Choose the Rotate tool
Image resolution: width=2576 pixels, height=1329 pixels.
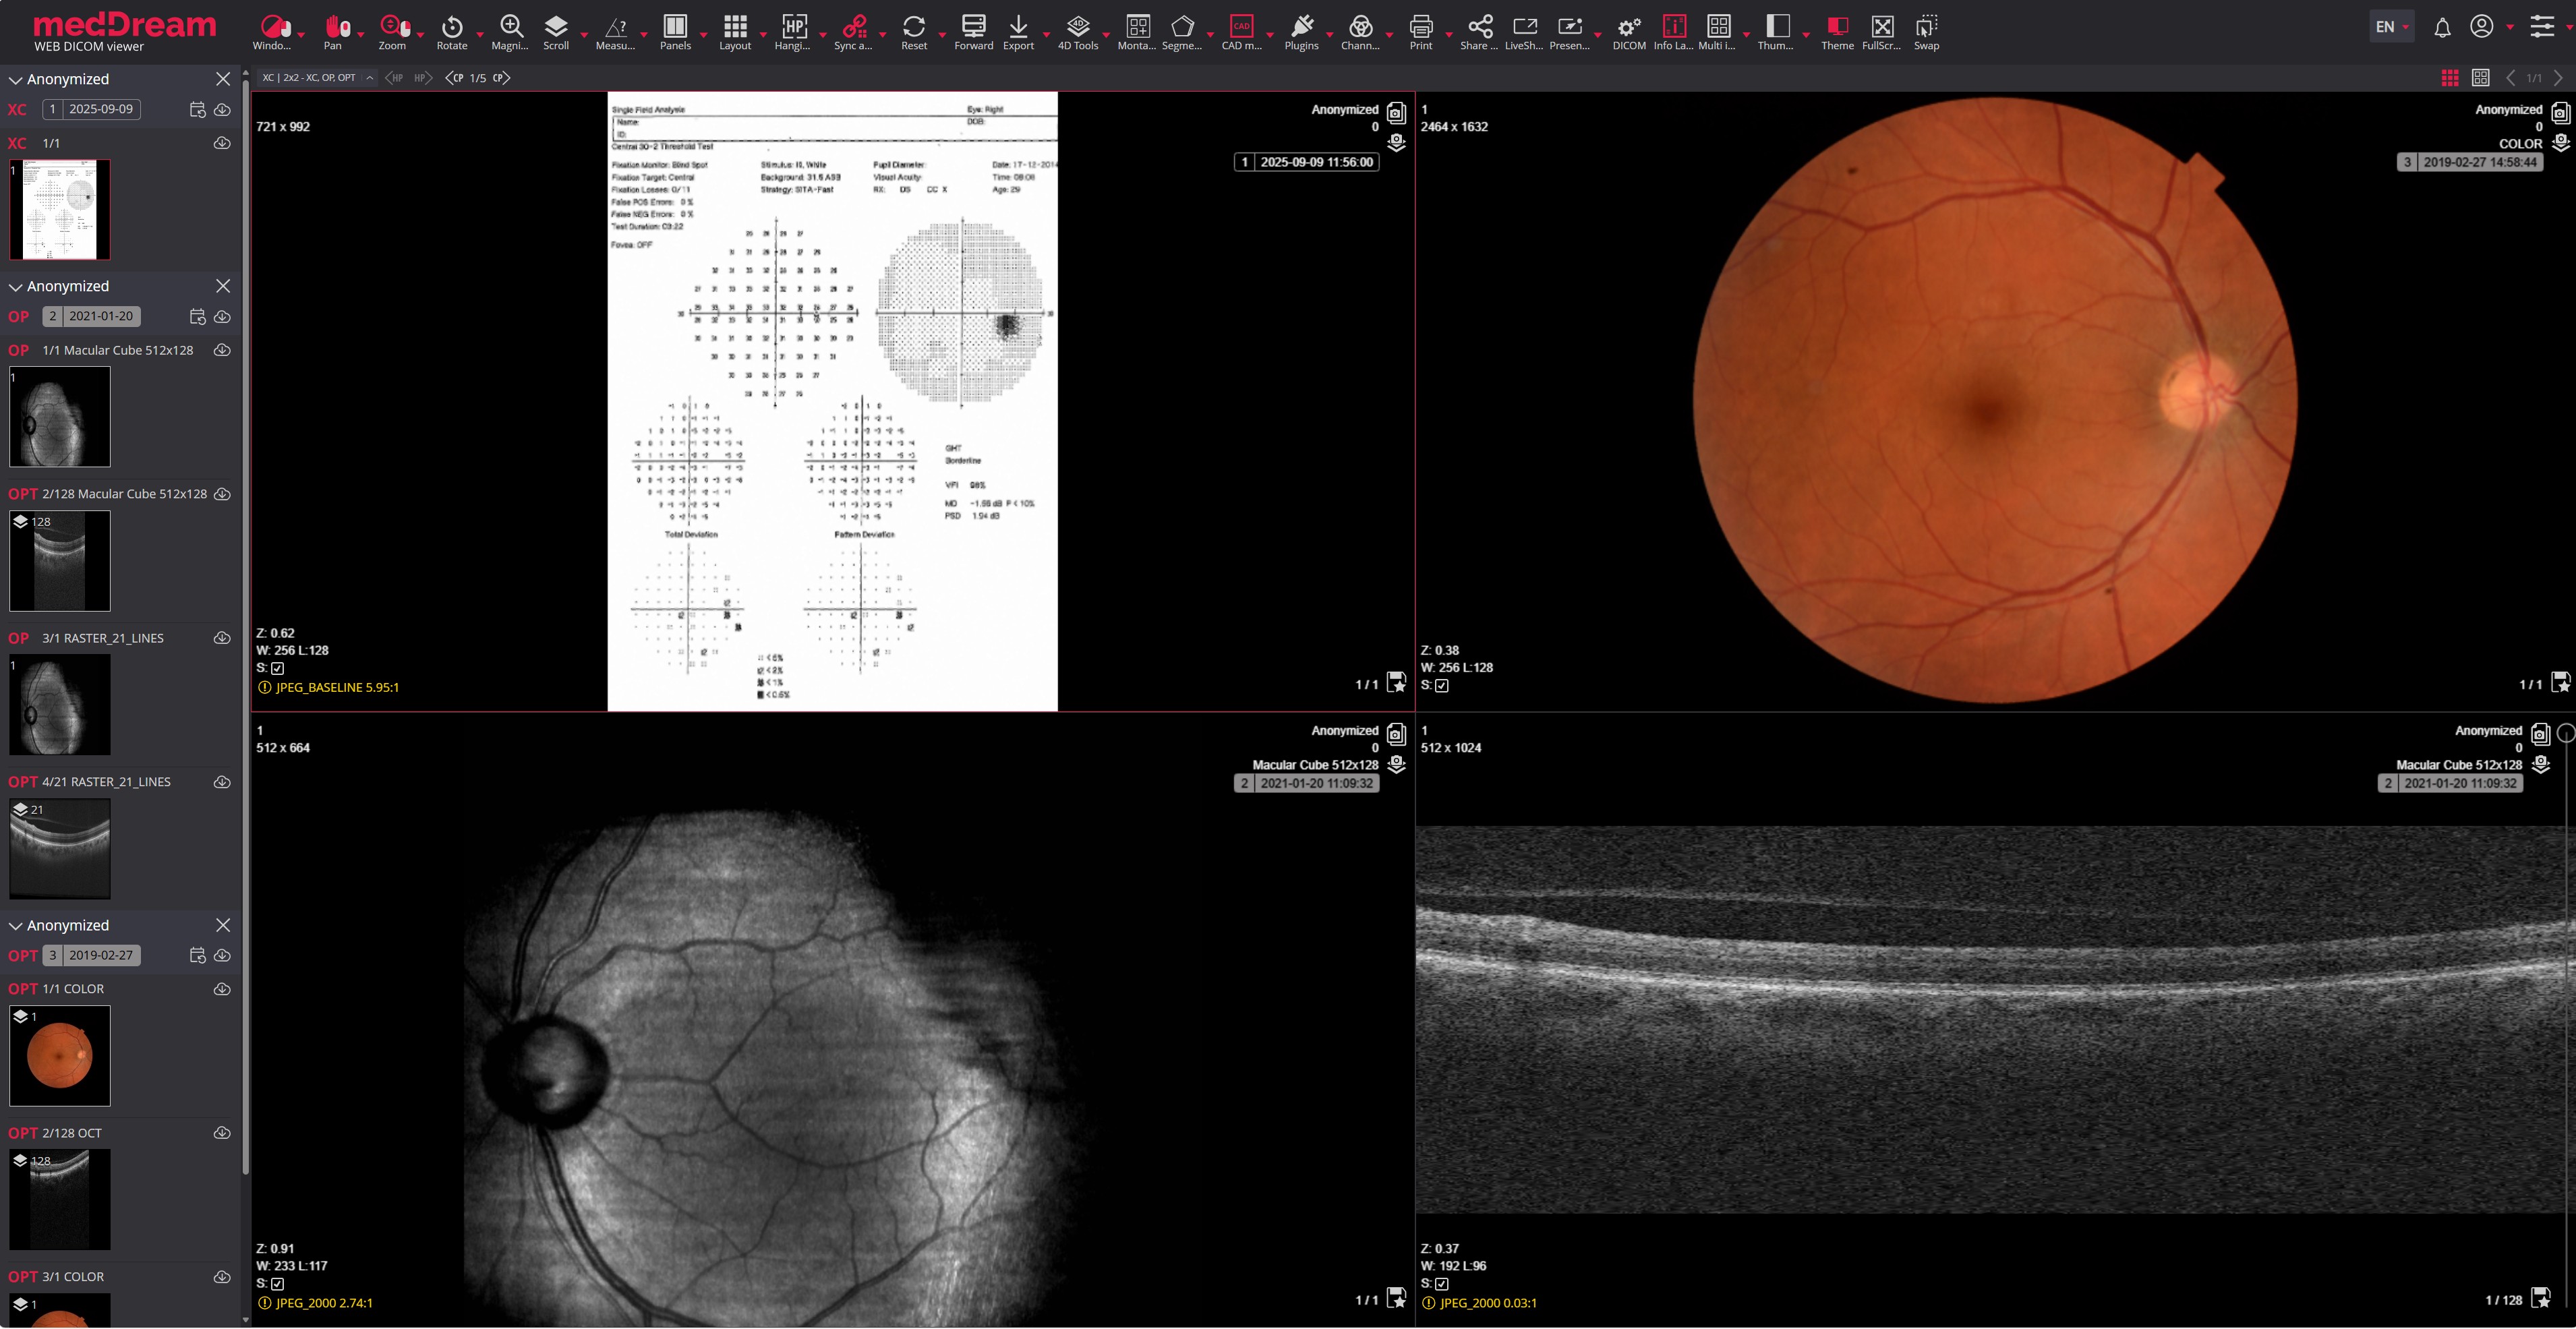[452, 32]
